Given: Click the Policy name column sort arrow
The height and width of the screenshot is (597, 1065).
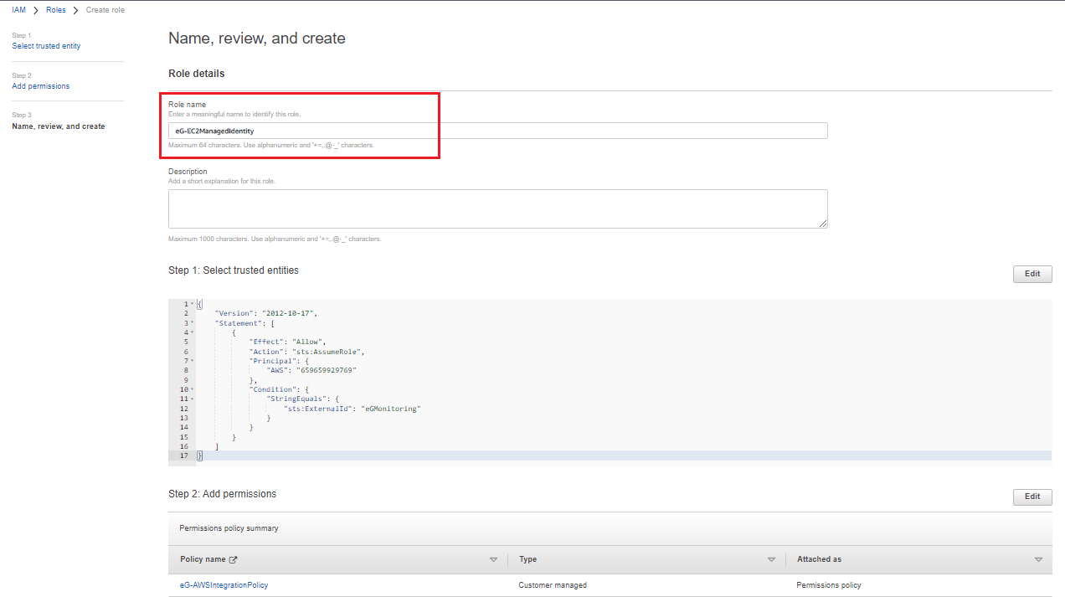Looking at the screenshot, I should click(x=493, y=559).
